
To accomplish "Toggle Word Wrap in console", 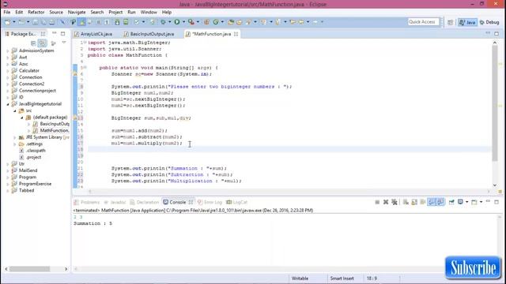I will click(x=423, y=202).
